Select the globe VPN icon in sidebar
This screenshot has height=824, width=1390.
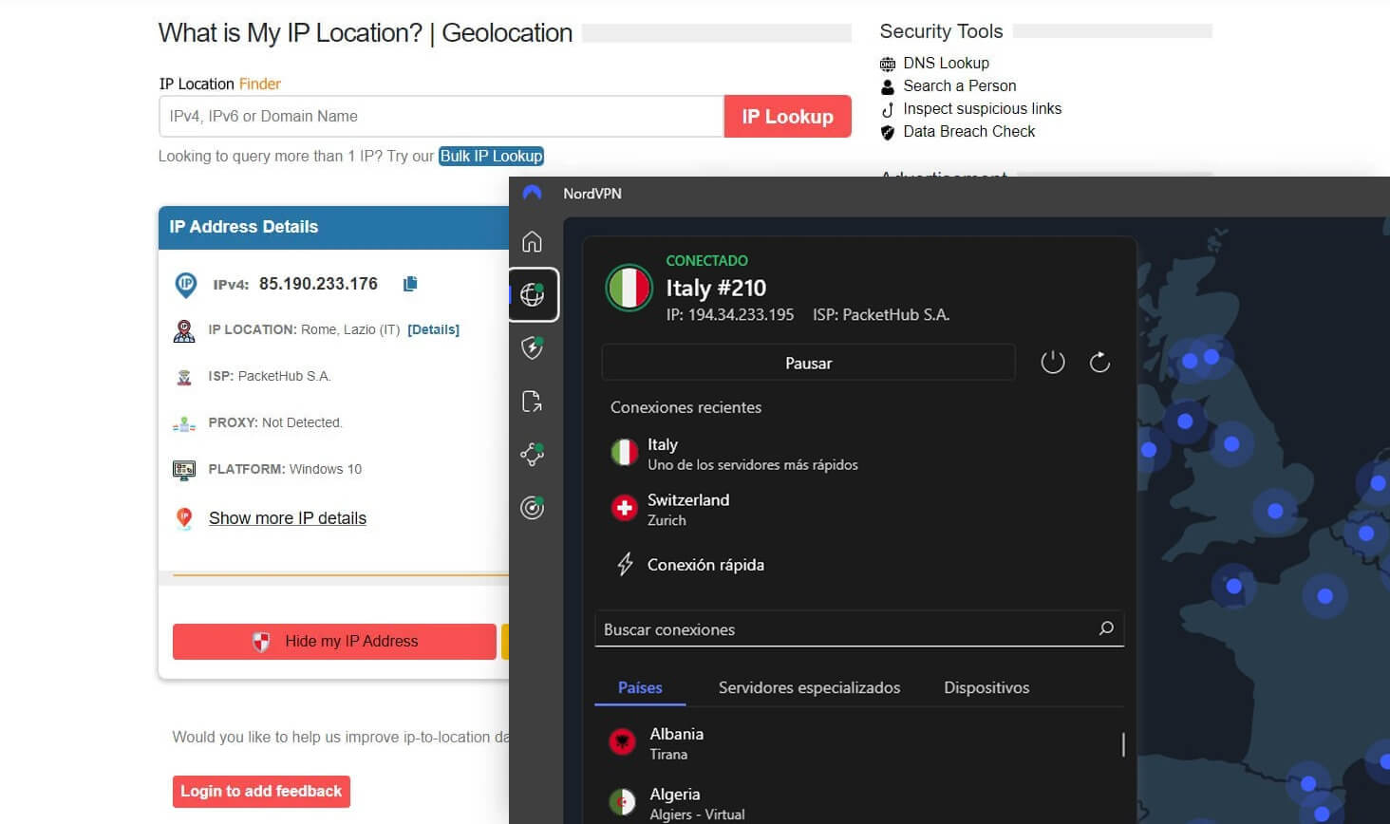click(x=533, y=294)
